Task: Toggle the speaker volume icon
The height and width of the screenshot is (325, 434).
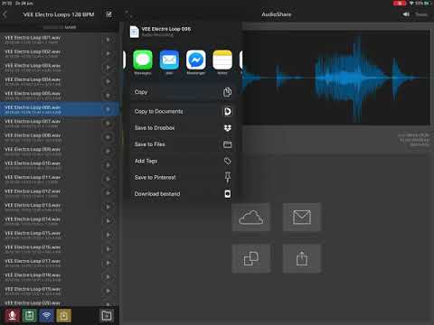Action: [x=406, y=14]
